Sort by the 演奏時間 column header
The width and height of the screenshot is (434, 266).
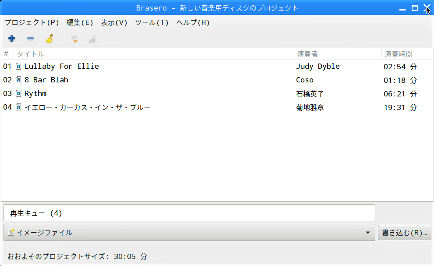tap(407, 54)
